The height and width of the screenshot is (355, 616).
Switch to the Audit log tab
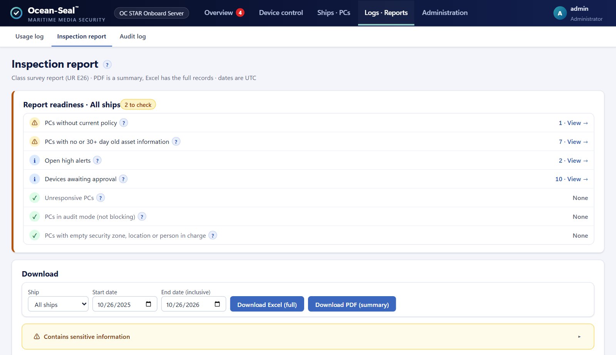(133, 37)
